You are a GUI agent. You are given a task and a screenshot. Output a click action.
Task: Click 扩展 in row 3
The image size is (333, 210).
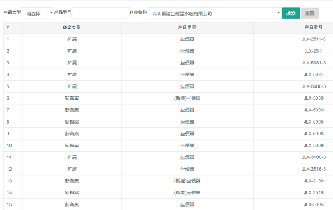coord(72,63)
